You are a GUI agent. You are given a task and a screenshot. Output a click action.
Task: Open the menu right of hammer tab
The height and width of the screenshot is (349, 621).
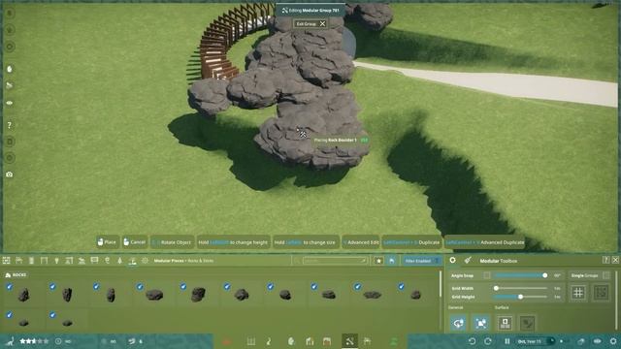point(368,341)
